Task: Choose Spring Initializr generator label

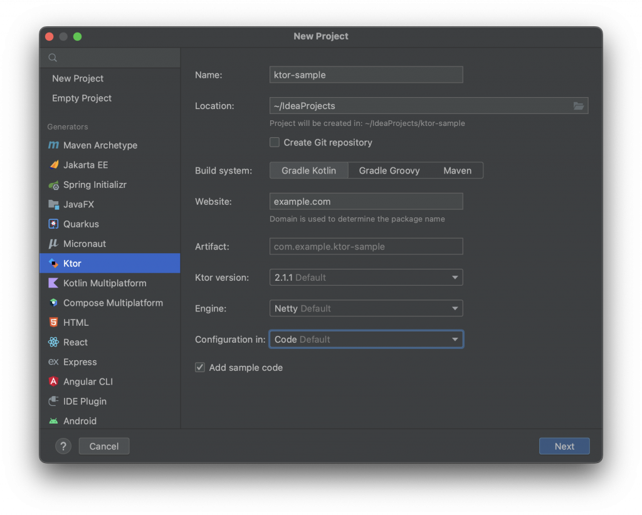Action: click(x=95, y=185)
